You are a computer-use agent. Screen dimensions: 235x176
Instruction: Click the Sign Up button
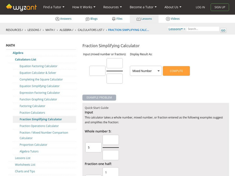(x=220, y=7)
